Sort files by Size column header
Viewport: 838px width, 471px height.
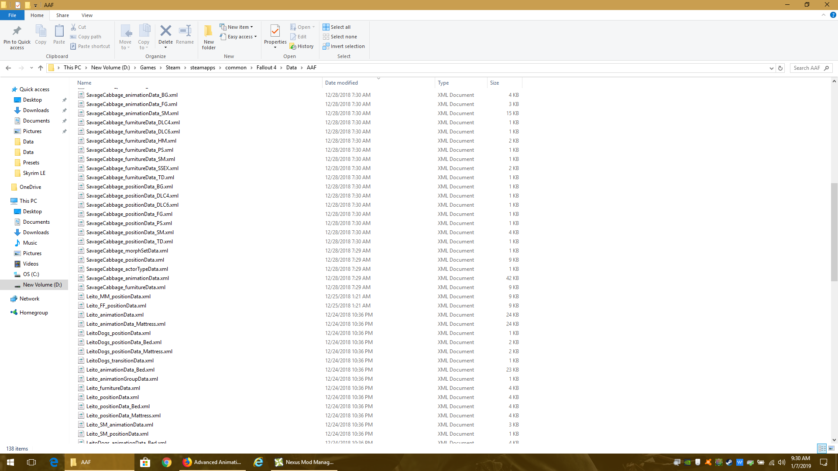(505, 83)
